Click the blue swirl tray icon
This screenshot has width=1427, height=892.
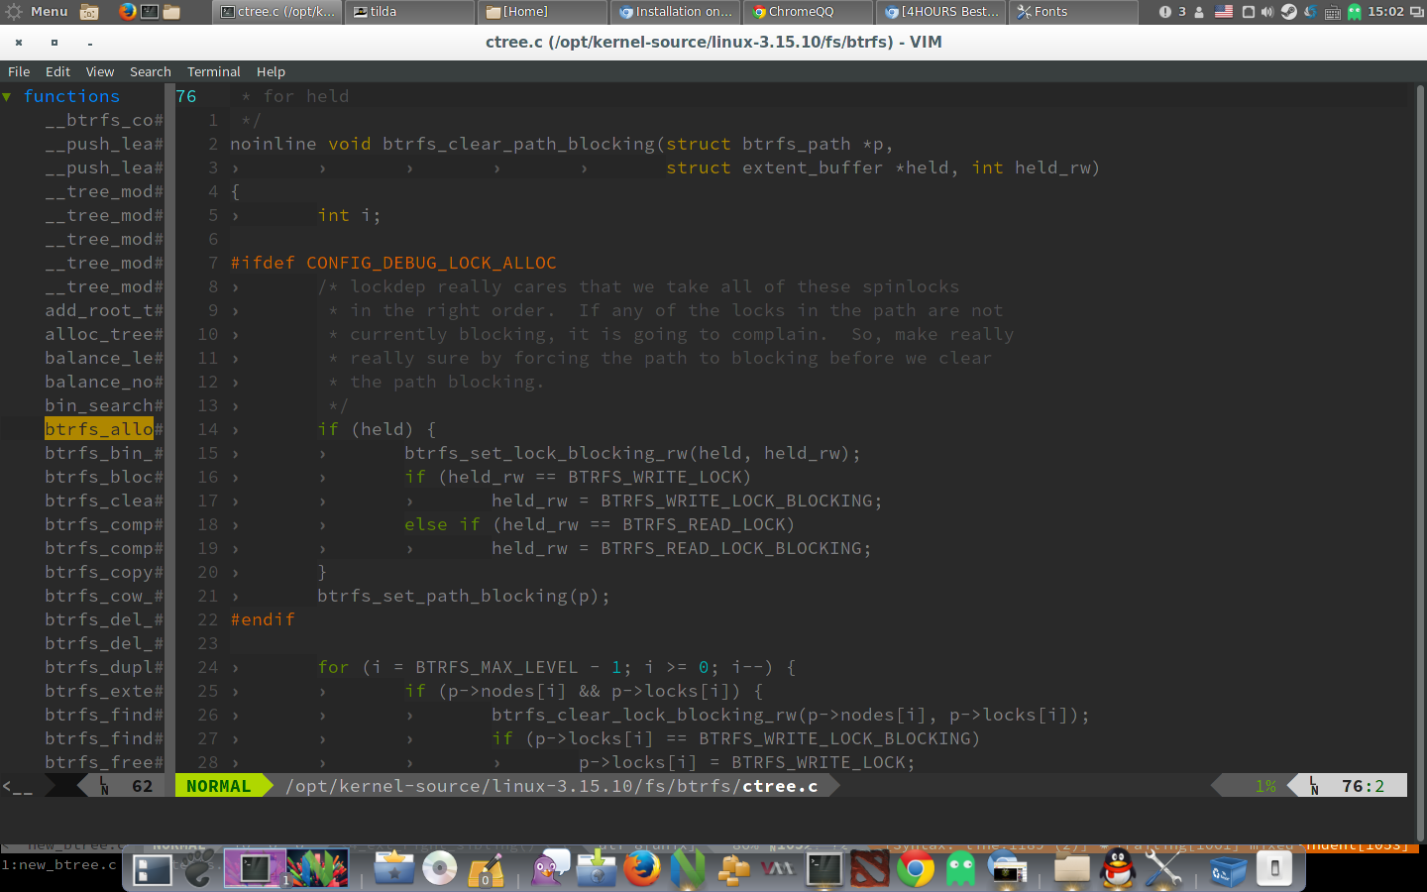1310,12
